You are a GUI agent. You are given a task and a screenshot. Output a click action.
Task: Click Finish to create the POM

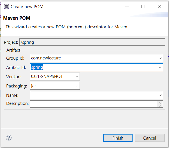tap(118, 138)
